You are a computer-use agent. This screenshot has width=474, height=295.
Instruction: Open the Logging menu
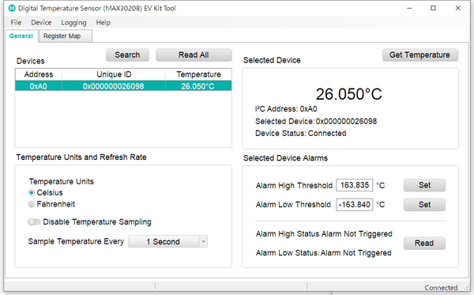73,23
